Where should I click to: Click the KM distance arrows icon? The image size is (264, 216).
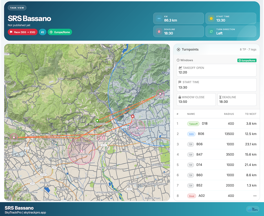tap(159, 18)
